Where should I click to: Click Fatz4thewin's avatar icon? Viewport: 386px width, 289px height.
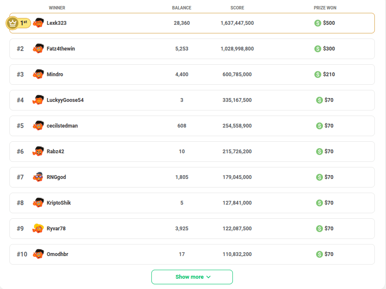tap(38, 48)
